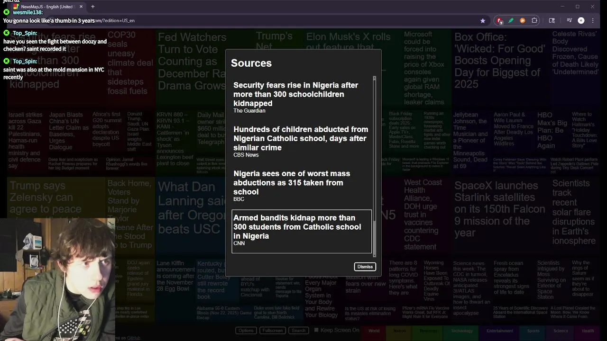Open the Why the rings of Saturn tile
This screenshot has width=607, height=341.
click(x=585, y=280)
